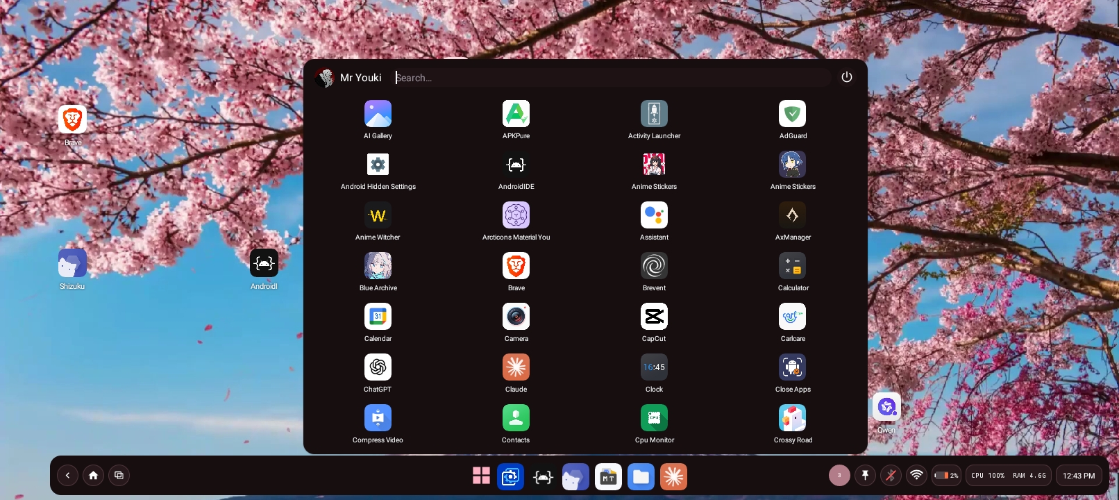
Task: Open the blue gear app in taskbar
Action: pos(511,476)
